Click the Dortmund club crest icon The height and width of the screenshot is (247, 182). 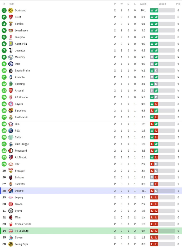[11, 10]
